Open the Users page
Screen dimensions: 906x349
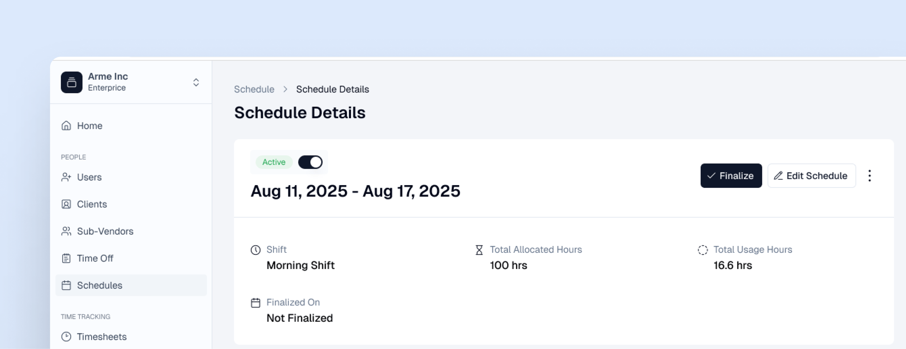coord(89,177)
